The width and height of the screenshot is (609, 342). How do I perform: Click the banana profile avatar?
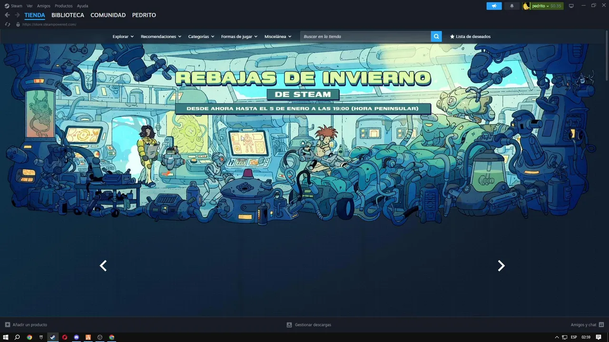(x=526, y=6)
